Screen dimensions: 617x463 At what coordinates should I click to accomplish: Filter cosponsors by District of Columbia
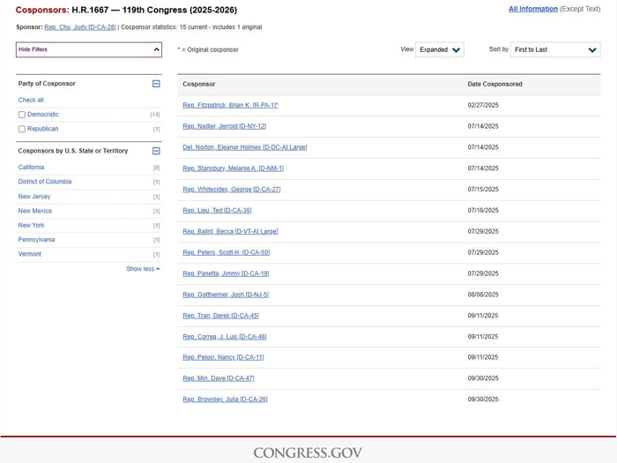[45, 182]
